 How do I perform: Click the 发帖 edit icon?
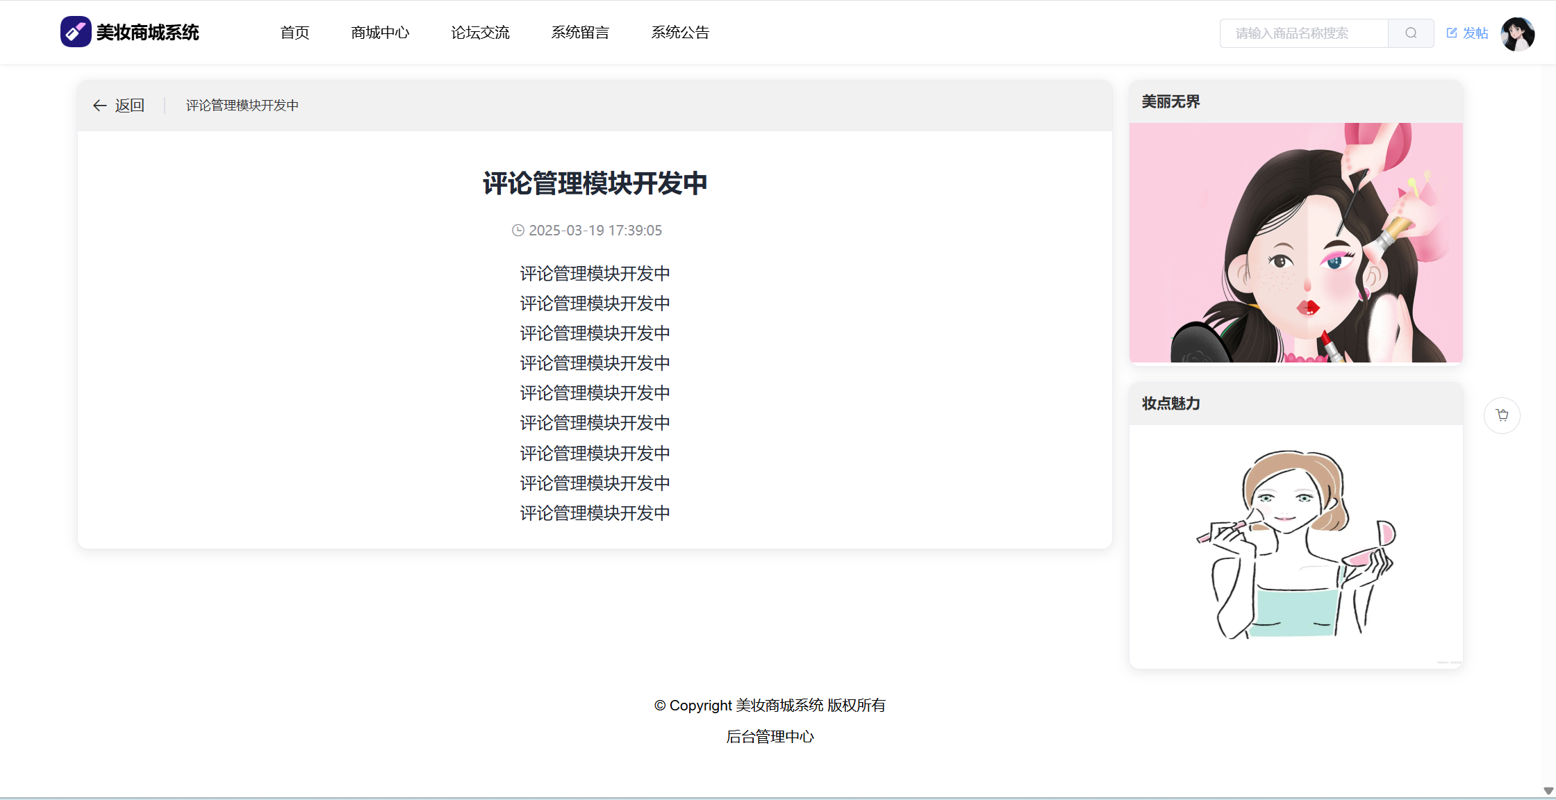(x=1452, y=33)
